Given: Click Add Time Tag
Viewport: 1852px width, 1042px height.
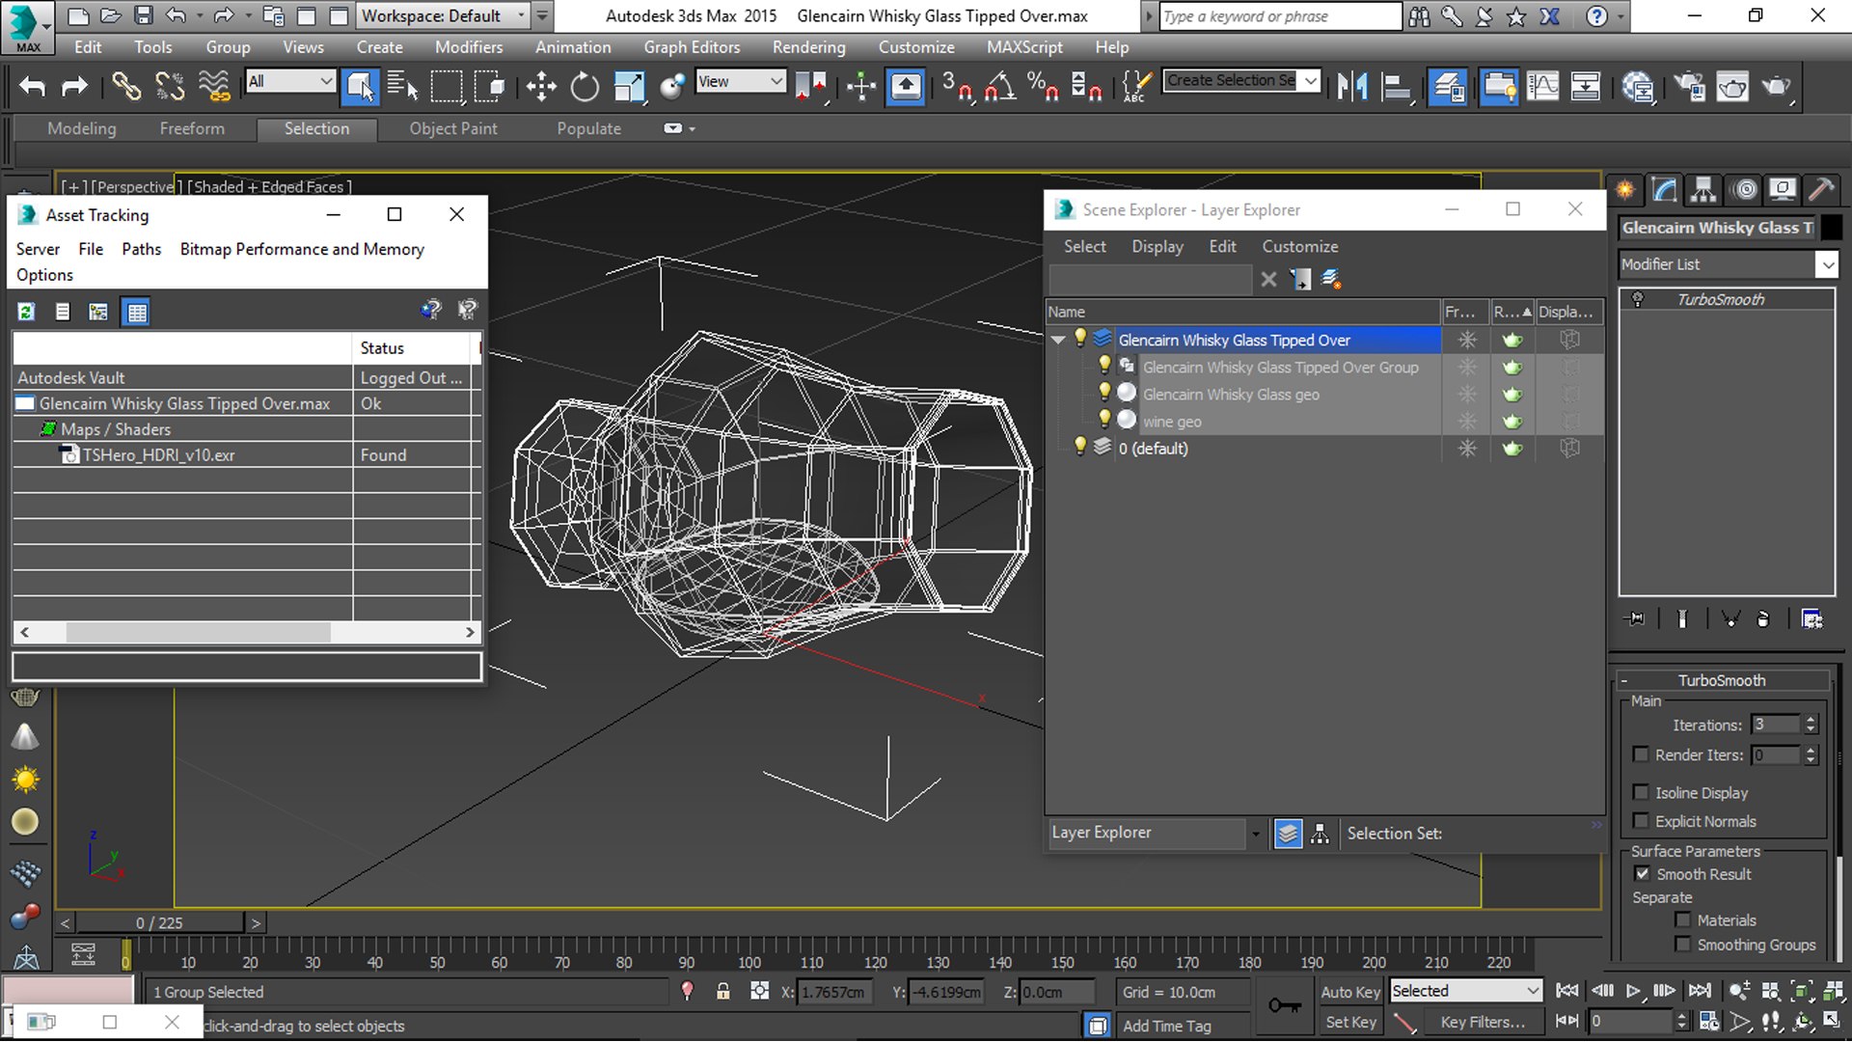Looking at the screenshot, I should (1166, 1026).
